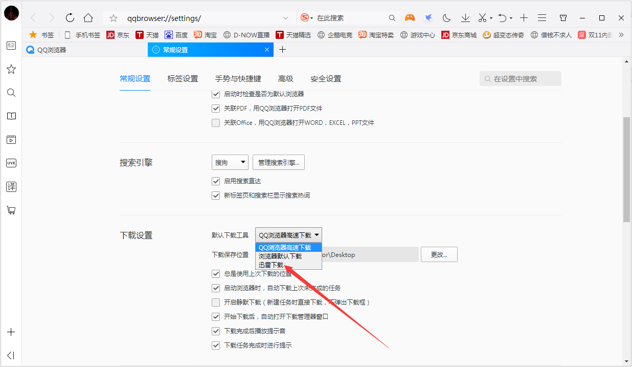Disable 下载完成后播放提示音
Viewport: 632px width, 367px height.
pyautogui.click(x=216, y=331)
